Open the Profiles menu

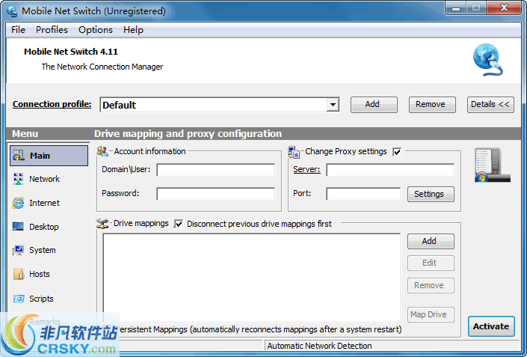pos(52,30)
